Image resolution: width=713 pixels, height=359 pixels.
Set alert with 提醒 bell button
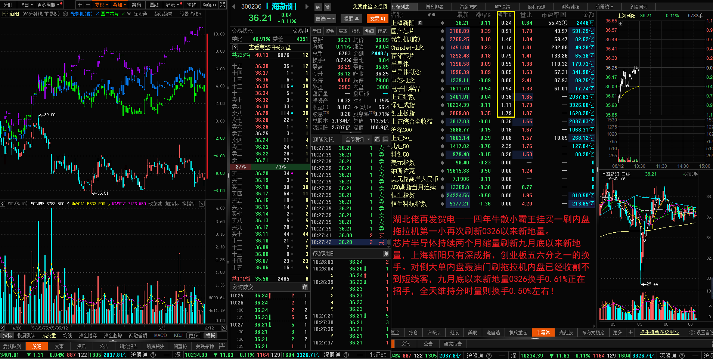pyautogui.click(x=351, y=19)
